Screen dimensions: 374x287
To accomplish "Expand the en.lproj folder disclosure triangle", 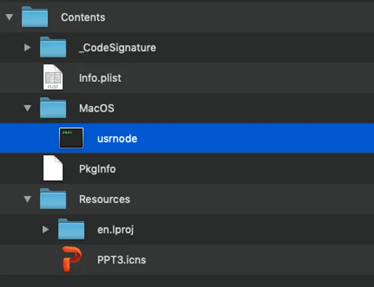I will [45, 230].
